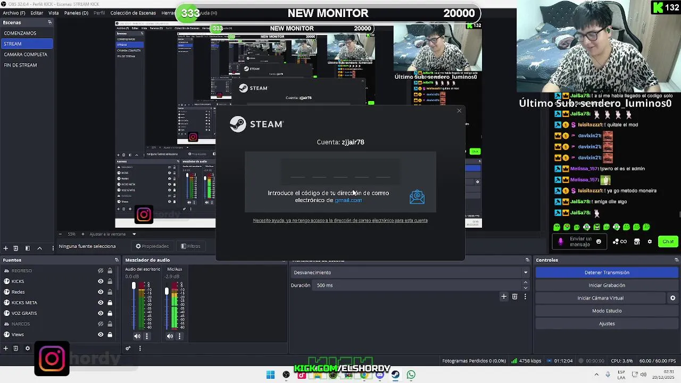Click the purple microphone icon in chat box

pos(560,242)
